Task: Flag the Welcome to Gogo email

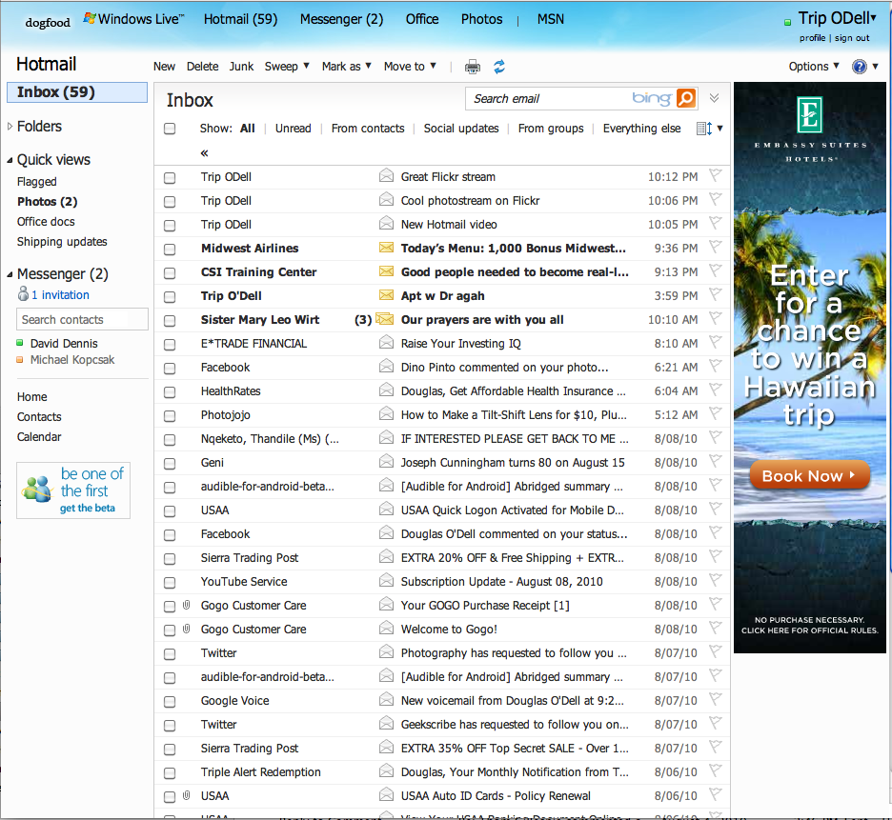Action: 715,628
